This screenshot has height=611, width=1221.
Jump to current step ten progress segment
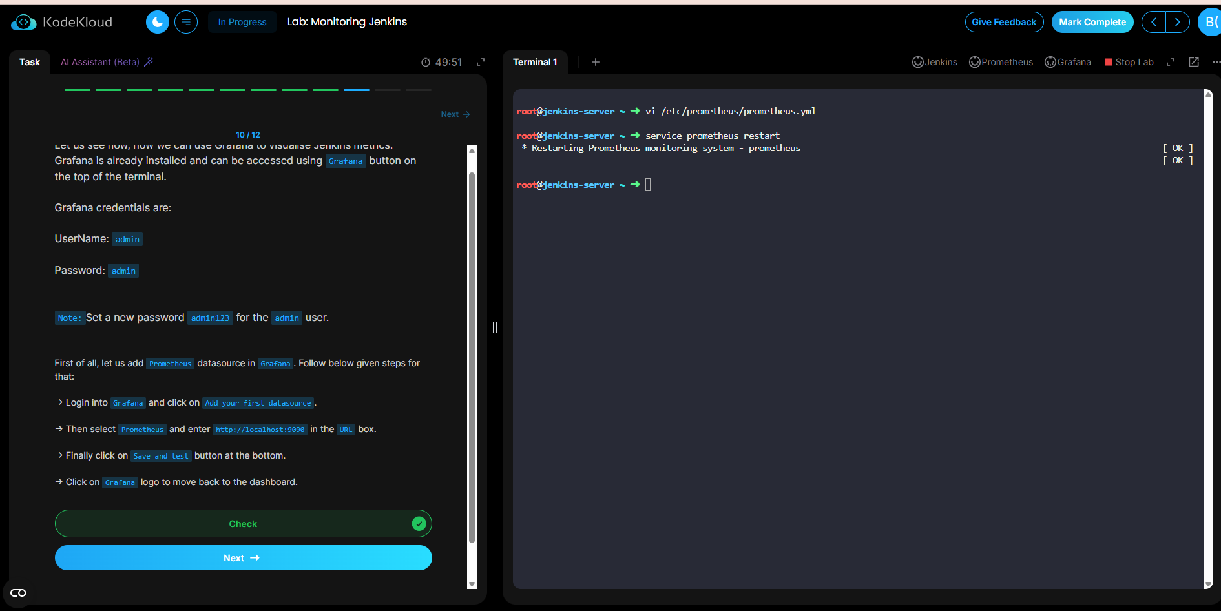click(357, 90)
